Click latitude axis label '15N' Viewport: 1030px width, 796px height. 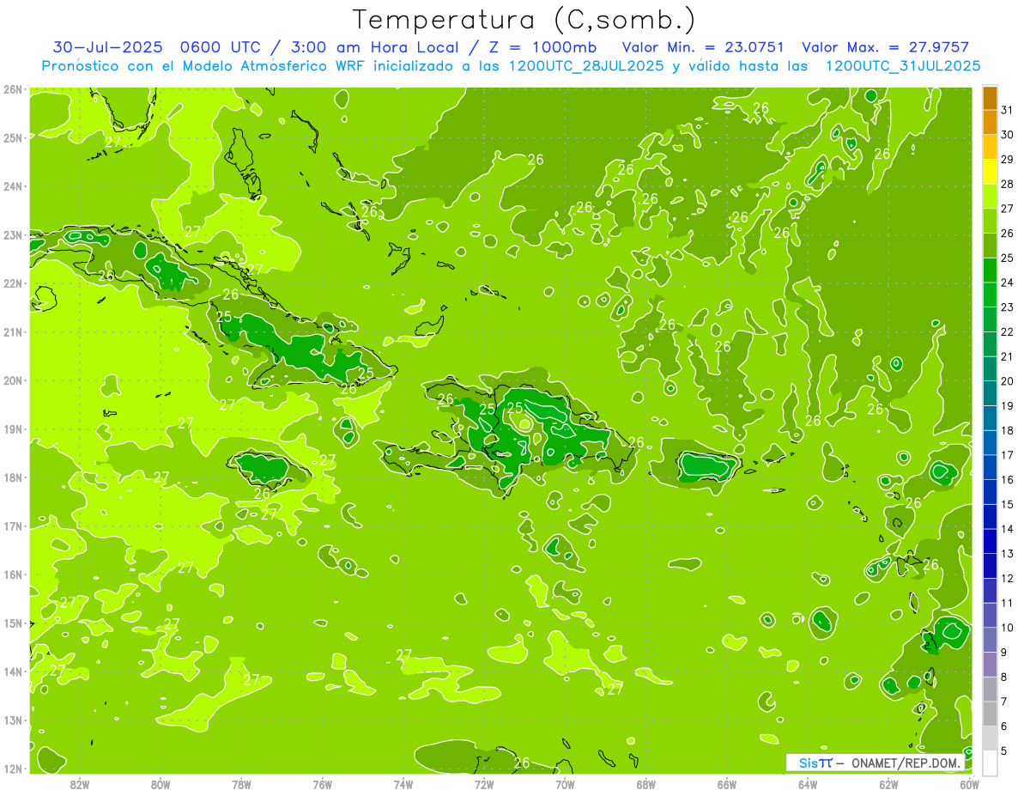(x=12, y=623)
